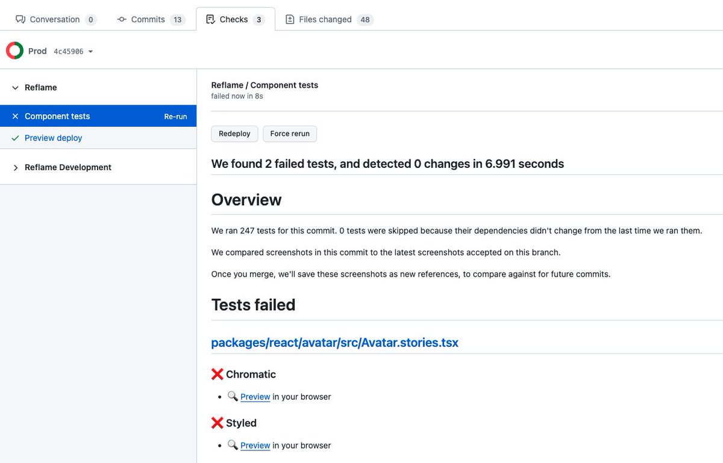
Task: Click the Commits node icon
Action: [122, 19]
